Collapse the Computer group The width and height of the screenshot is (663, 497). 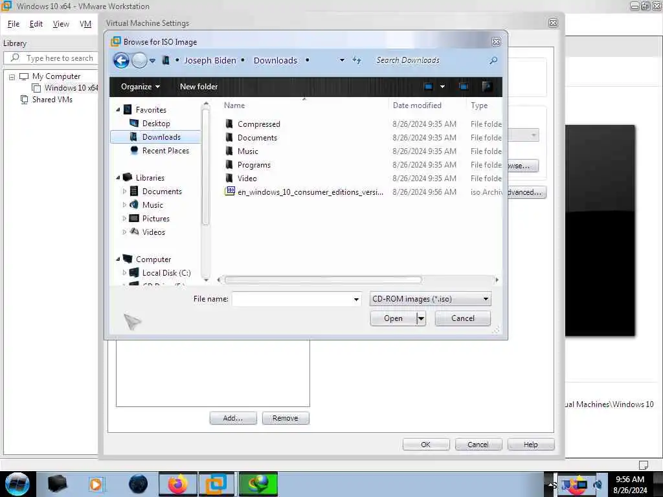(x=118, y=260)
